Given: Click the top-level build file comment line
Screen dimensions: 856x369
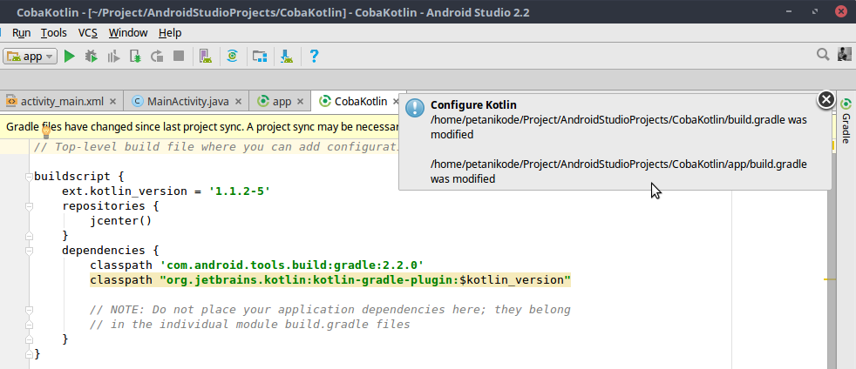Looking at the screenshot, I should (x=216, y=147).
